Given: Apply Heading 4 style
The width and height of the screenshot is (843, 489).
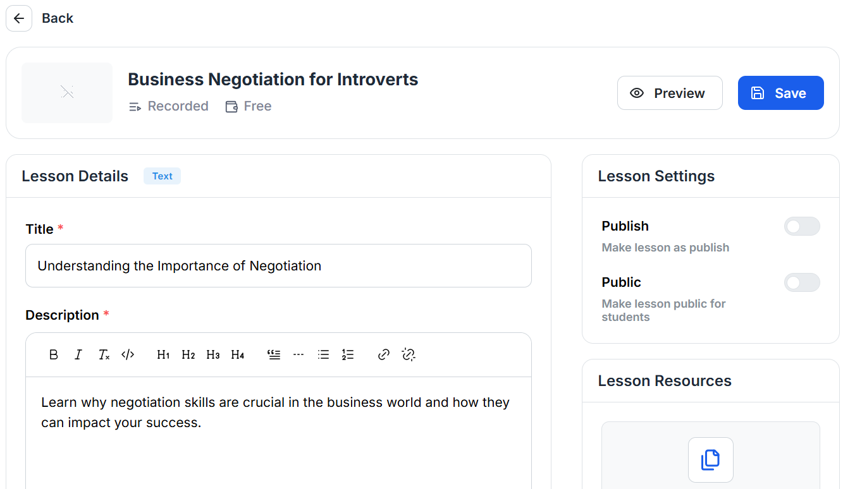Looking at the screenshot, I should pos(238,355).
